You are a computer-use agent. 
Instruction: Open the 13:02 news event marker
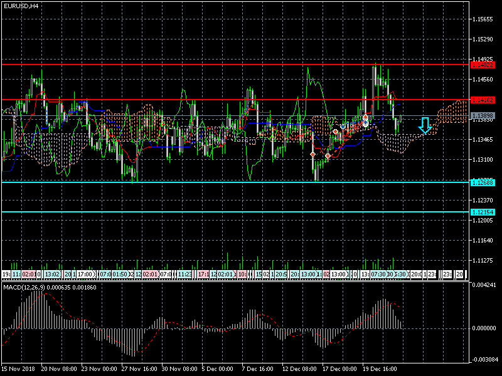click(53, 274)
